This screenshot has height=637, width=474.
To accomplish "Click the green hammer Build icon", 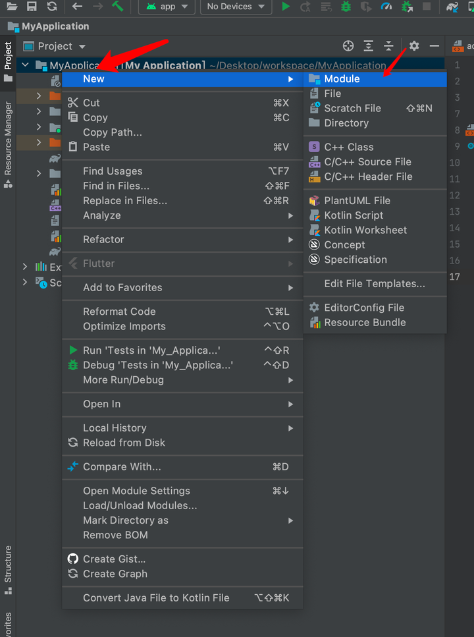I will tap(117, 7).
